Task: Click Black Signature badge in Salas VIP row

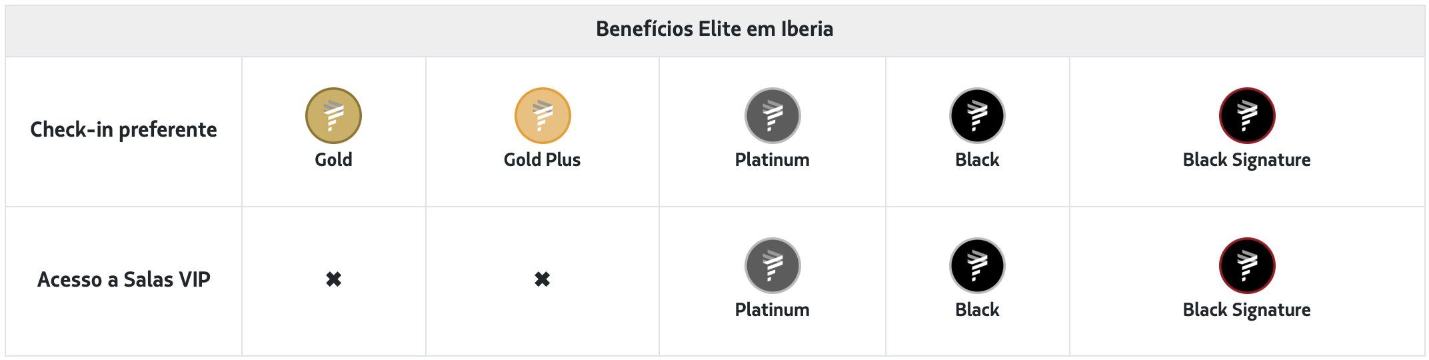Action: 1247,265
